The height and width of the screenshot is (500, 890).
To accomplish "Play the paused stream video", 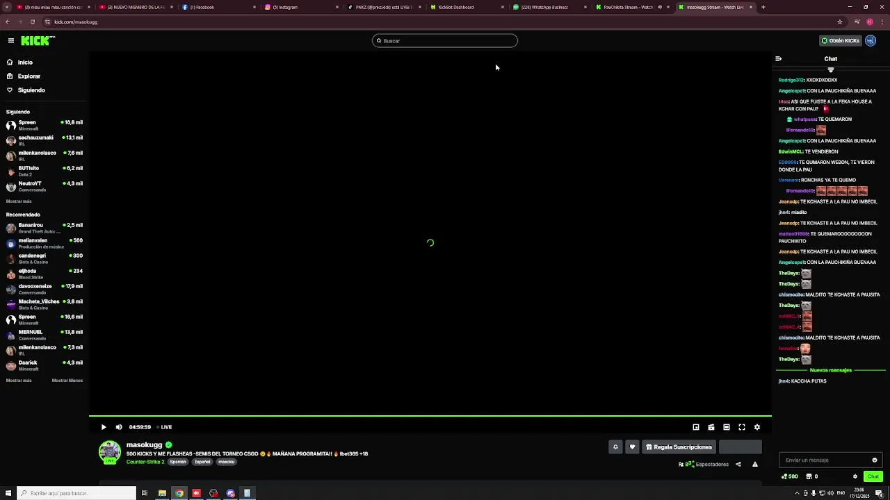I will pyautogui.click(x=104, y=427).
